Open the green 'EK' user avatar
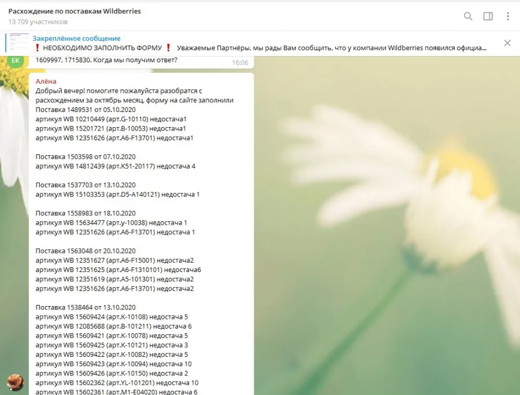This screenshot has width=520, height=395. (x=15, y=60)
